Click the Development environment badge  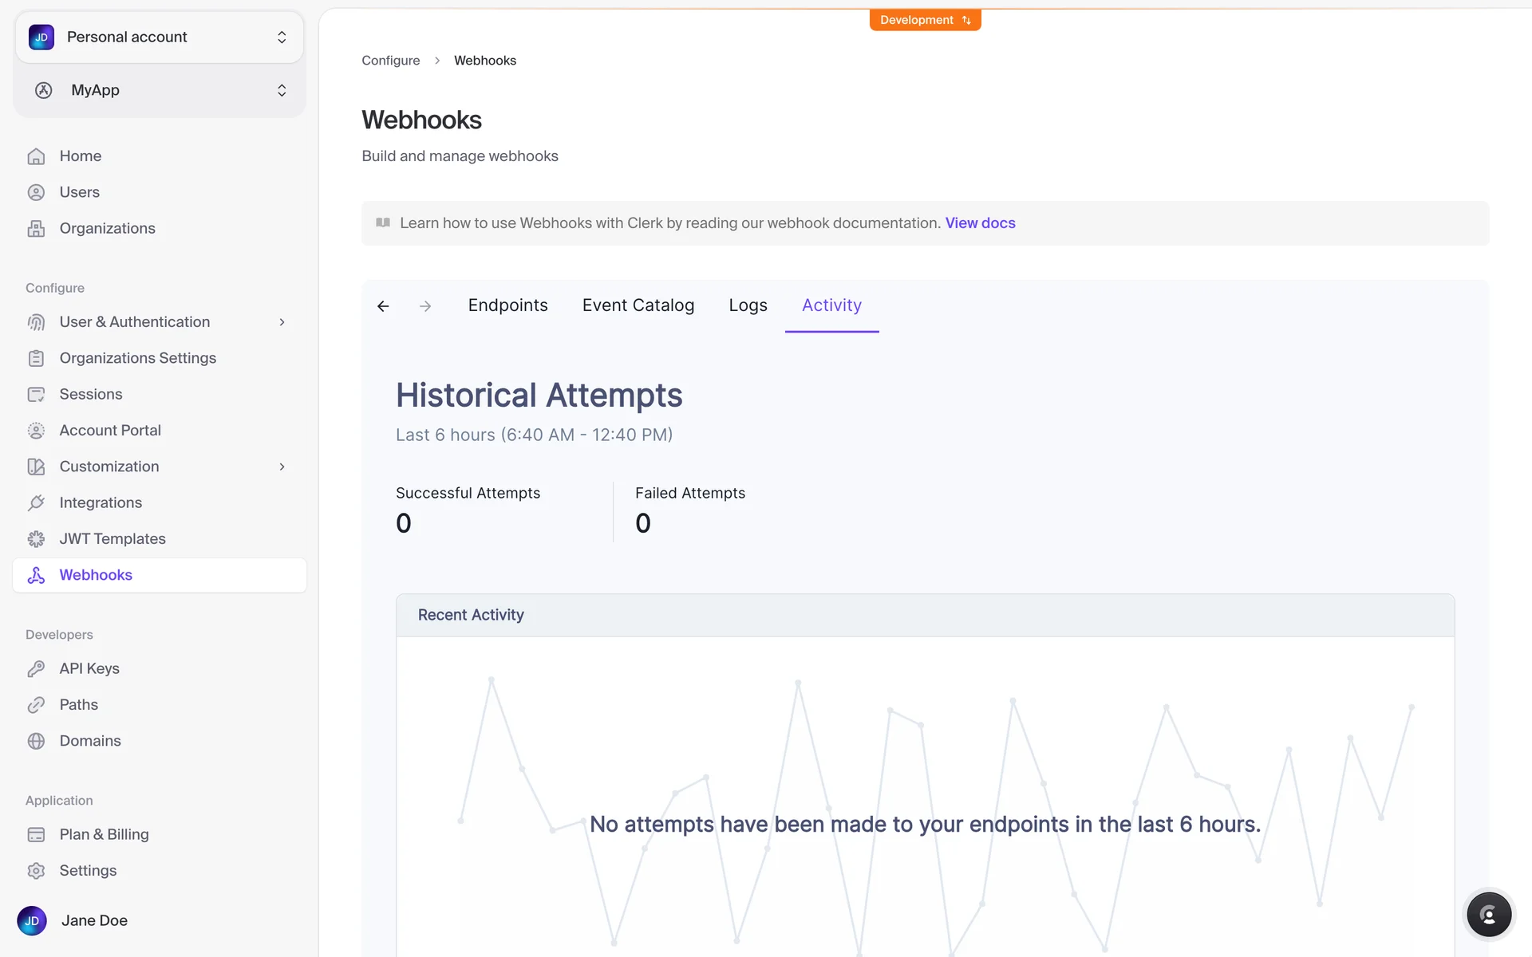pyautogui.click(x=925, y=19)
